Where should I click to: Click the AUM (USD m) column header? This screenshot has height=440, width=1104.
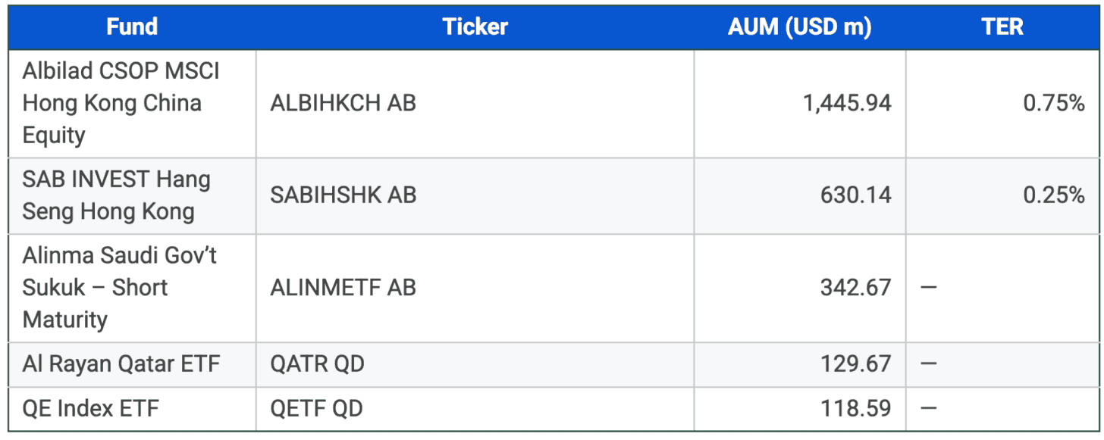pos(799,27)
